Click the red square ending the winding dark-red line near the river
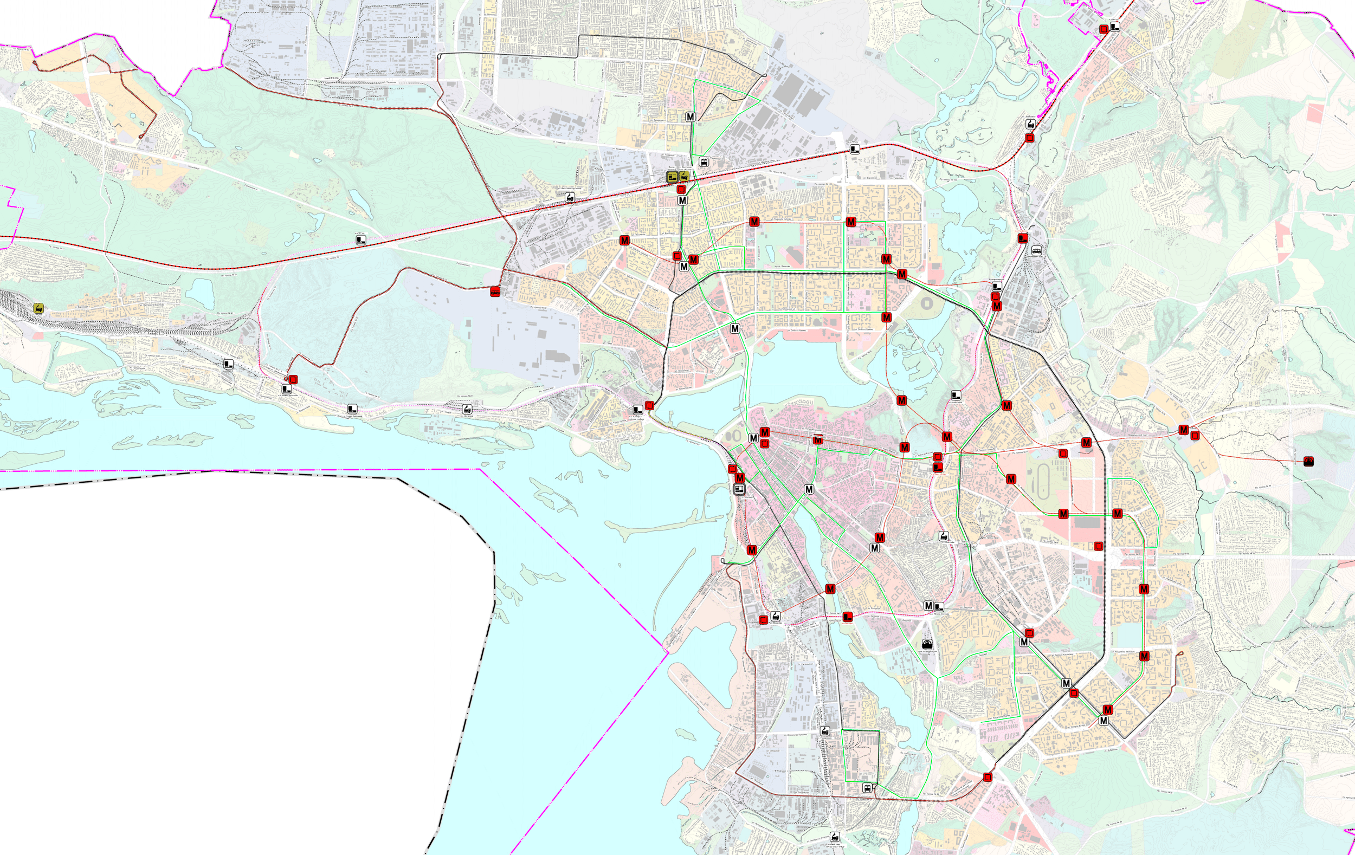 click(293, 380)
